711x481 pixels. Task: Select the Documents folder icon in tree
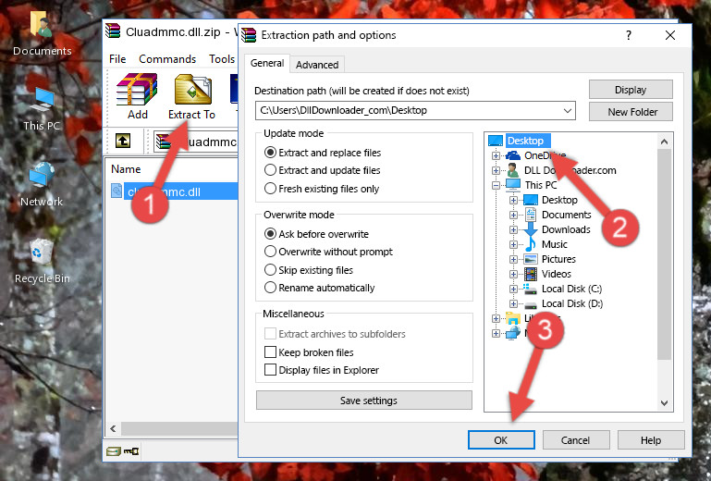coord(530,215)
